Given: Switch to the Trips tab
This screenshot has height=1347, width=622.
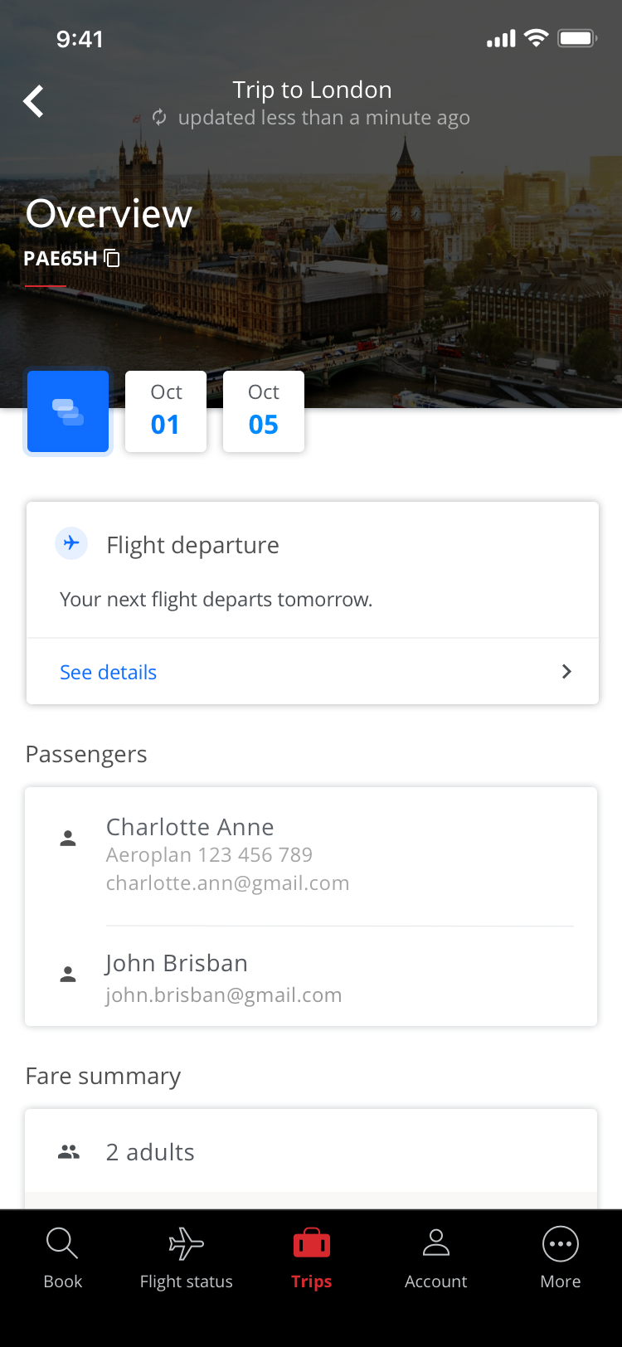Looking at the screenshot, I should [x=312, y=1257].
